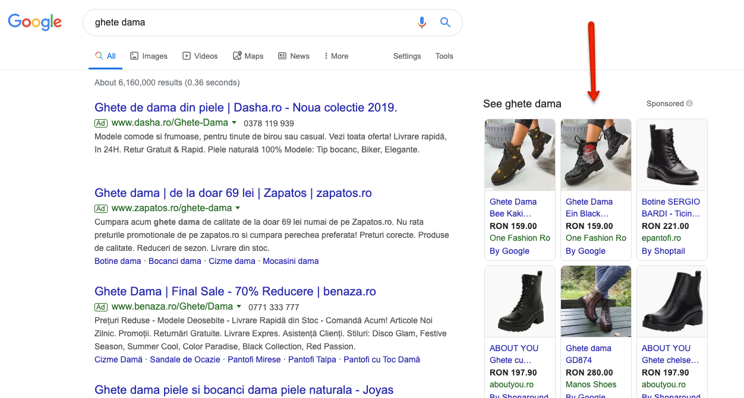Click the Sponsored info icon

point(689,103)
